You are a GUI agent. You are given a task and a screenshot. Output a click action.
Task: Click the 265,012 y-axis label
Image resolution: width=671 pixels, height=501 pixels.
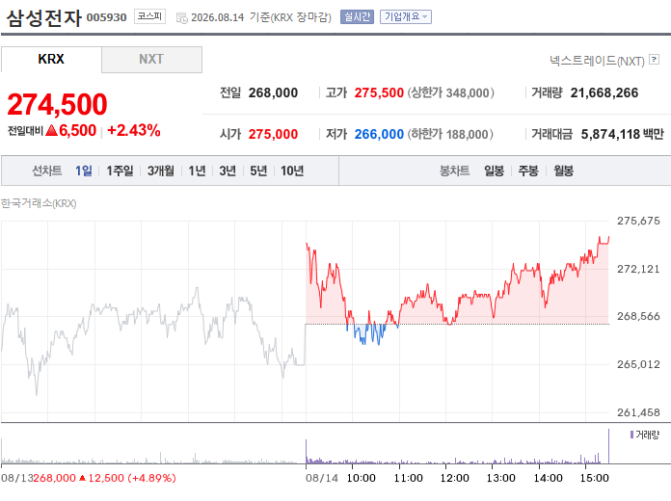tap(638, 364)
